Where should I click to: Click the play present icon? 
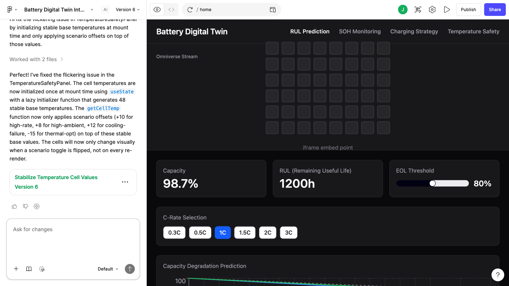447,10
